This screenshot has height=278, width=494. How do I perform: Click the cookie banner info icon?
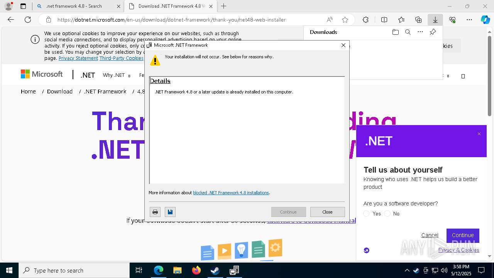pyautogui.click(x=35, y=39)
